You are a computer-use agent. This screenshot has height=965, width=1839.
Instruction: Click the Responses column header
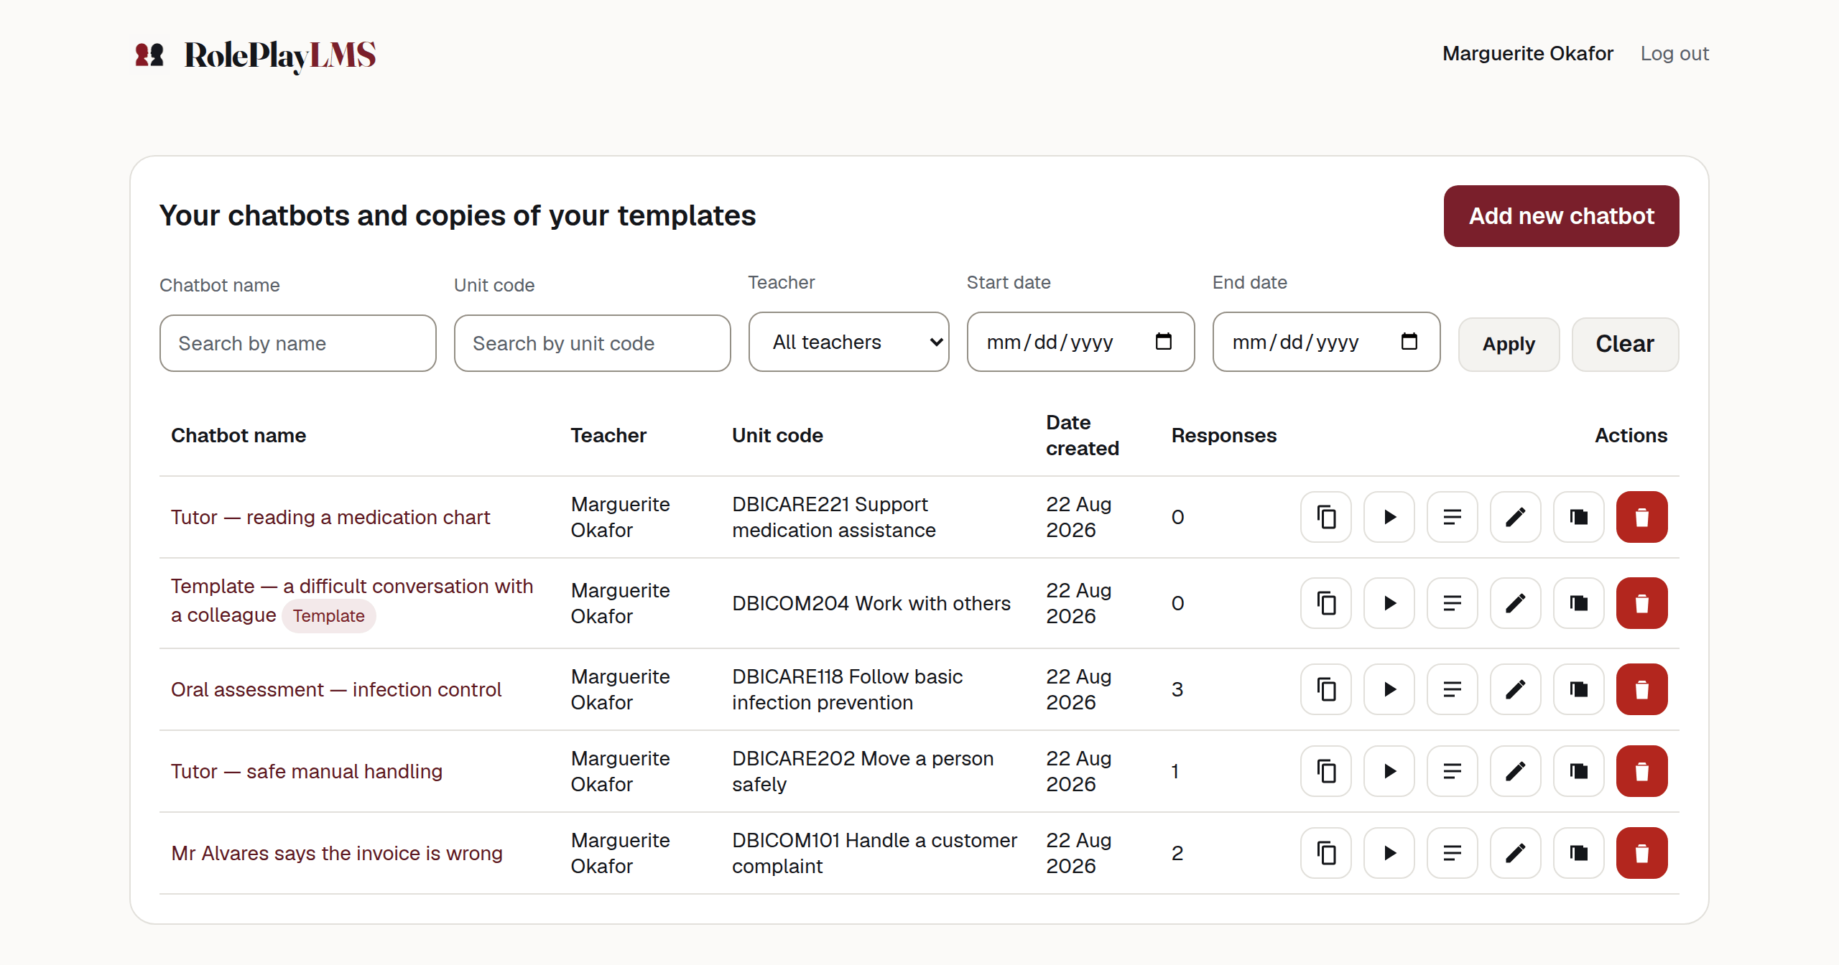click(1224, 435)
